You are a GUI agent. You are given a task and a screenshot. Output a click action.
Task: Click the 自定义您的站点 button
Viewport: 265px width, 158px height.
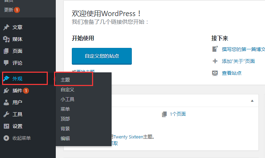pos(102,56)
